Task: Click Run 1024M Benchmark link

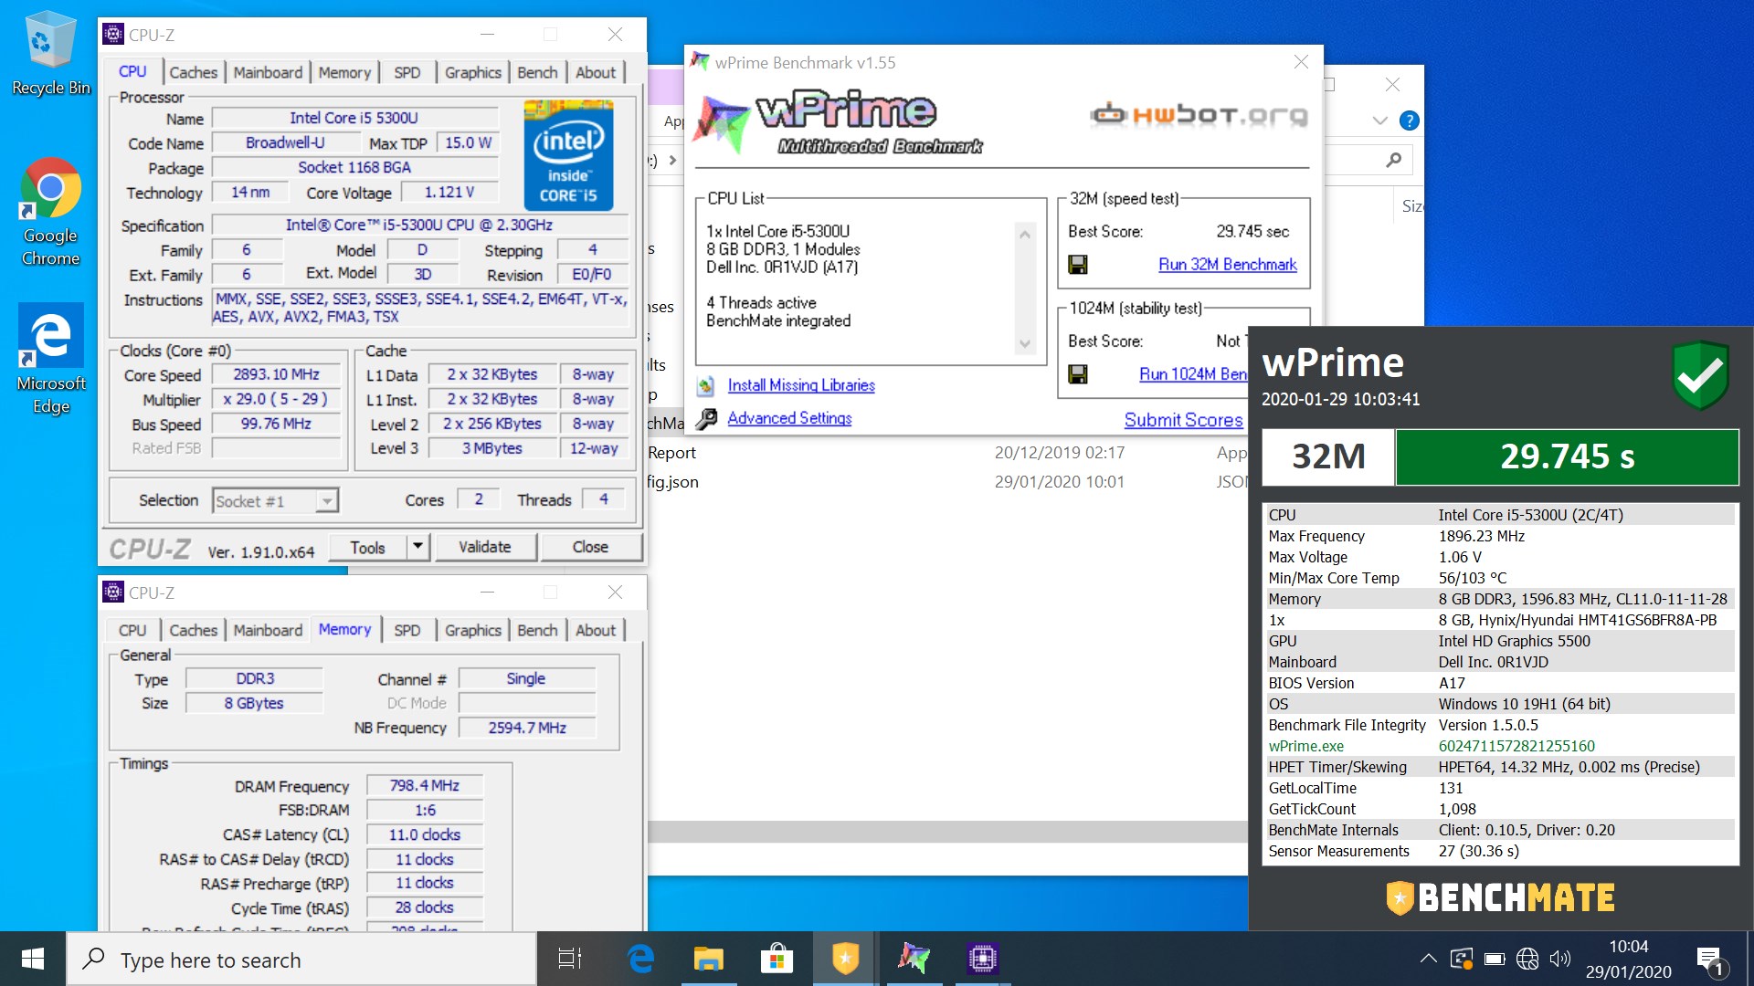Action: 1192,374
